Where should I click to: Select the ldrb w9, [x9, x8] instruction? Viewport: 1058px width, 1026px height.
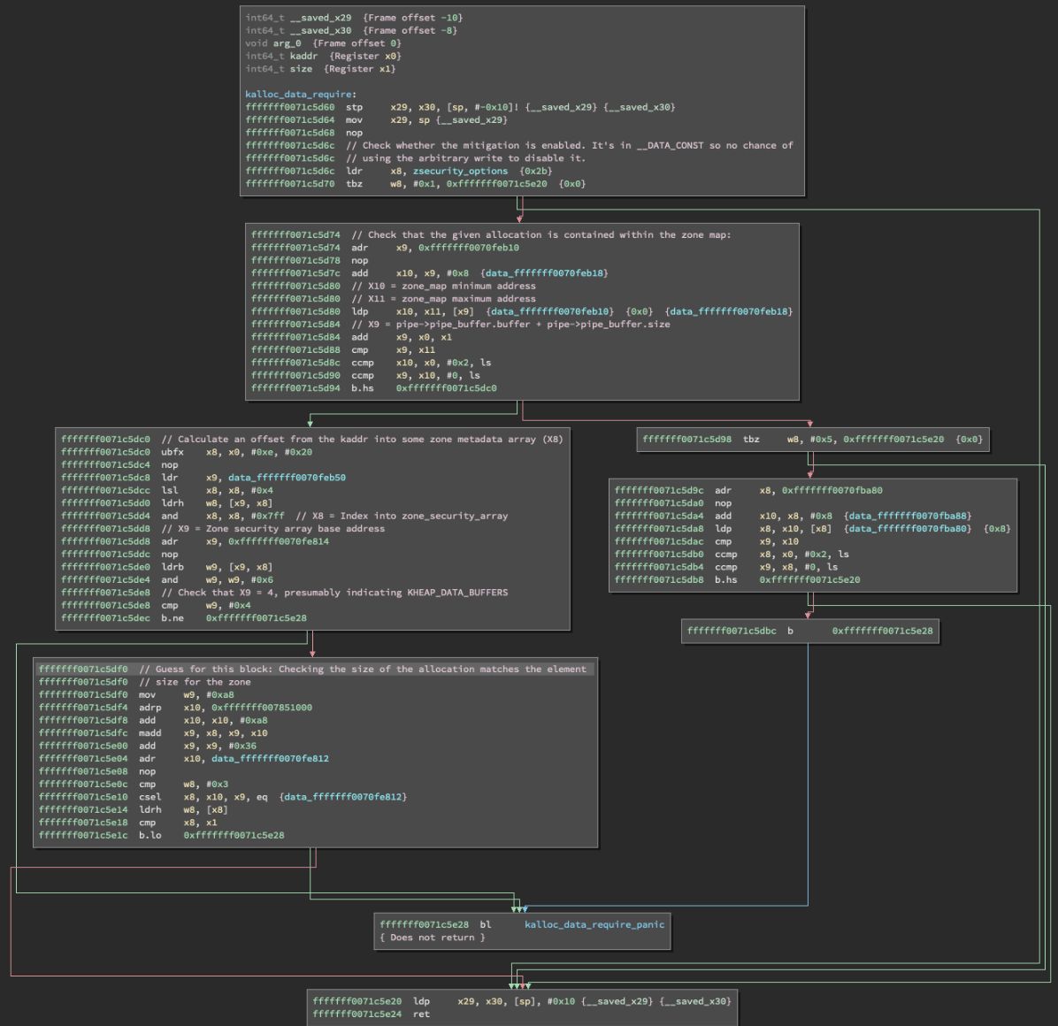[166, 567]
